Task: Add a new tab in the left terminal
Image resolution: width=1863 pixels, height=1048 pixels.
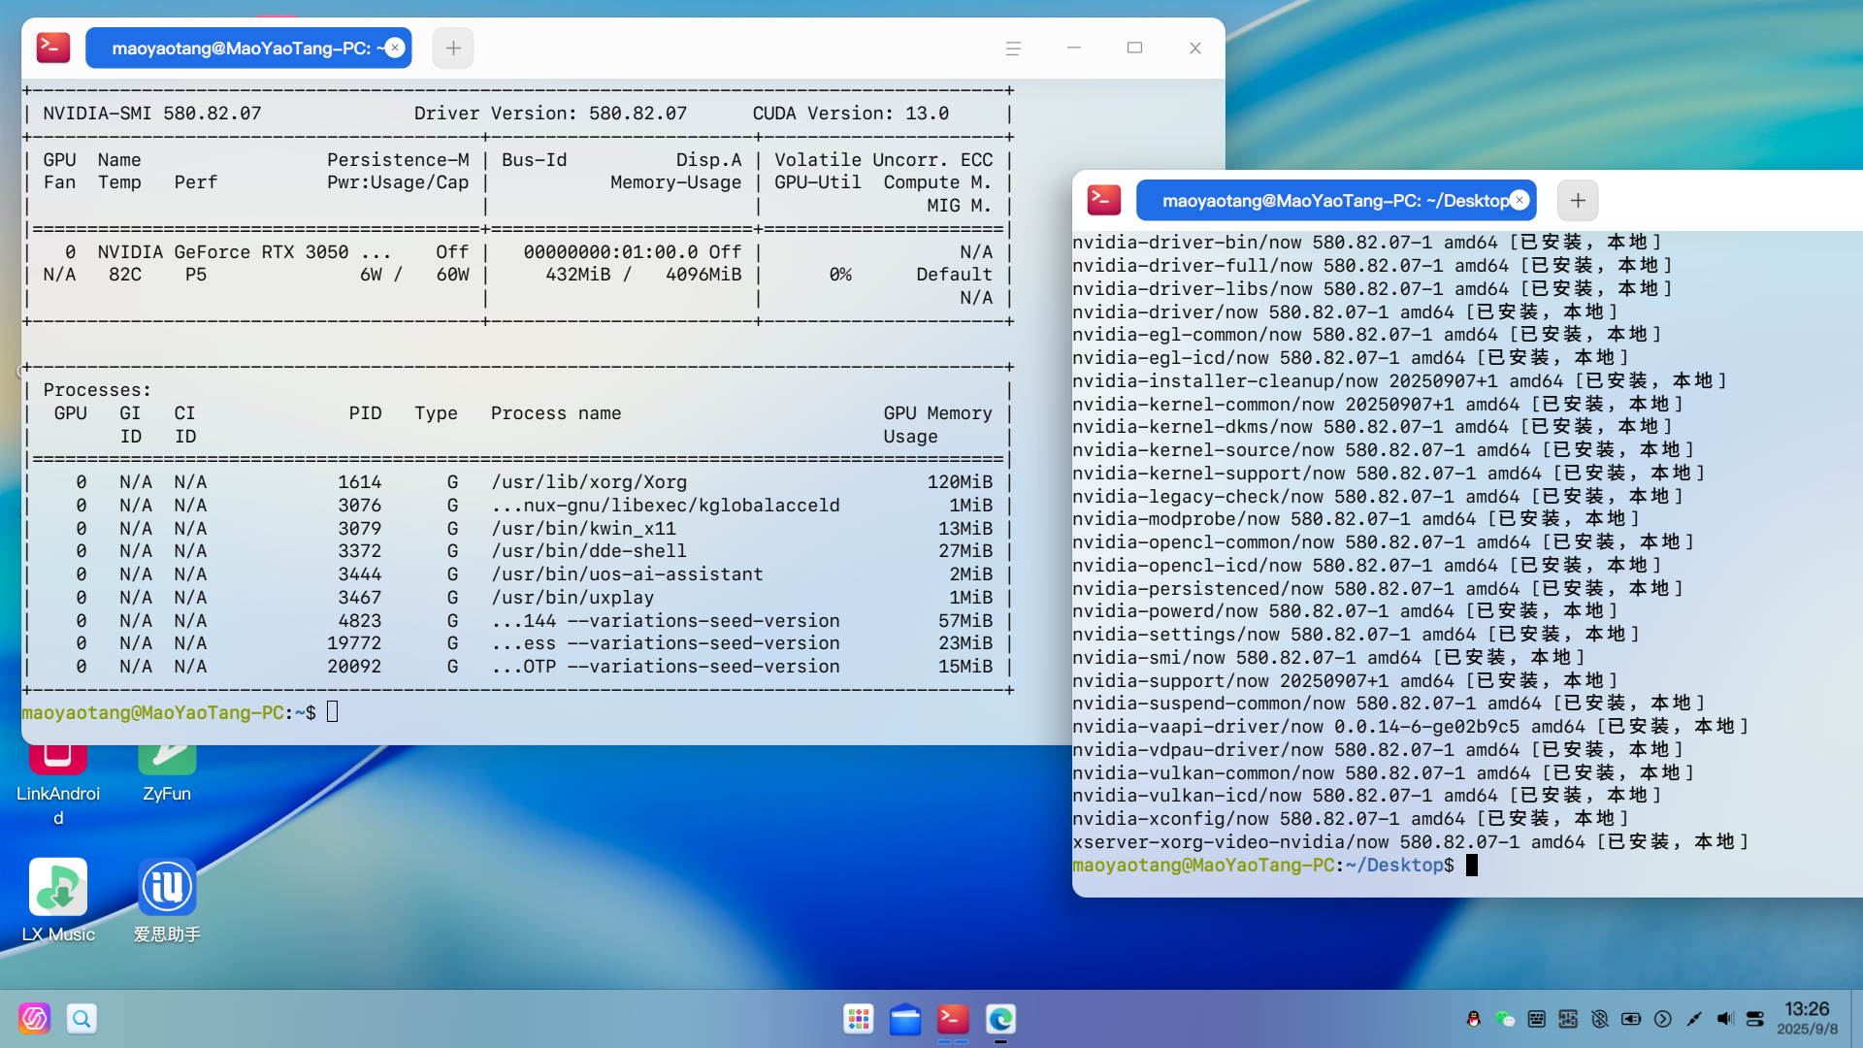Action: coord(453,48)
